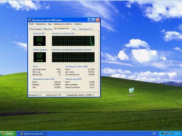182x136 pixels.
Task: Click the Task Manager title bar icon
Action: coord(30,20)
